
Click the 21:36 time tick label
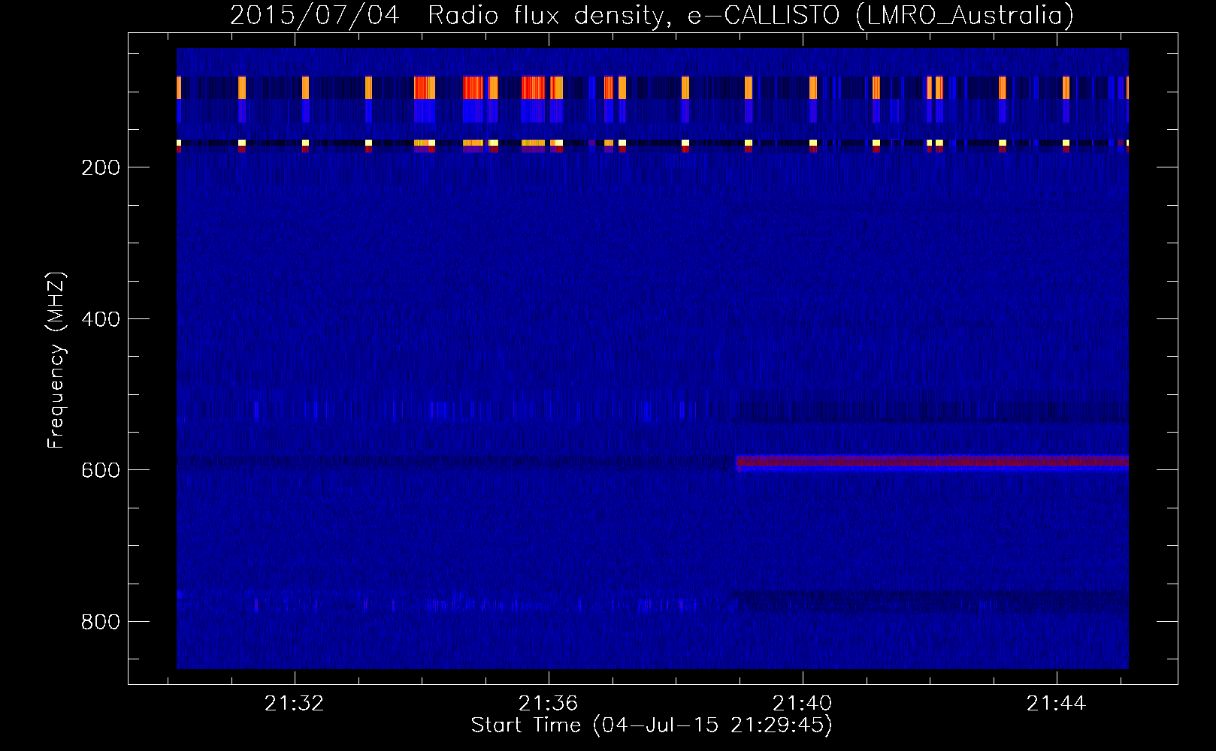click(549, 703)
